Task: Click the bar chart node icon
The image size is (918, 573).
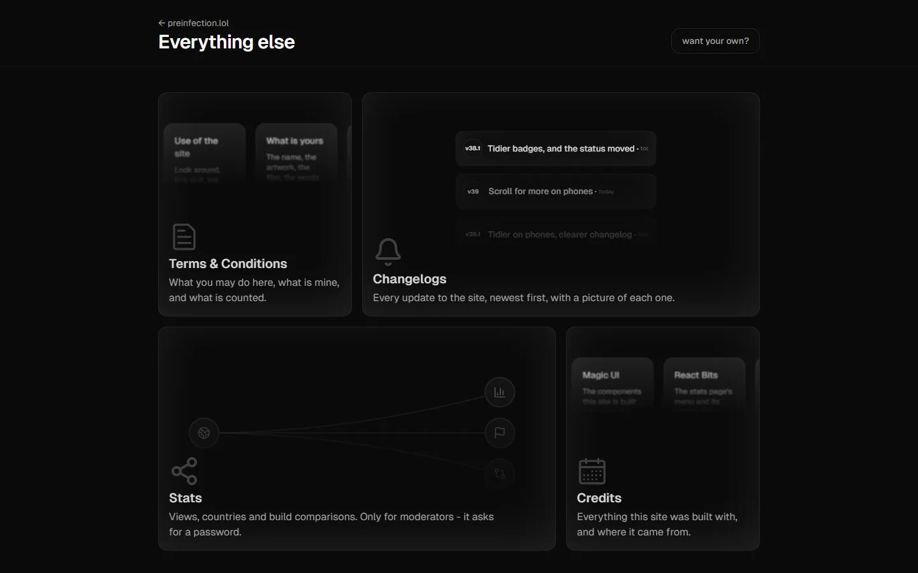Action: pyautogui.click(x=500, y=392)
